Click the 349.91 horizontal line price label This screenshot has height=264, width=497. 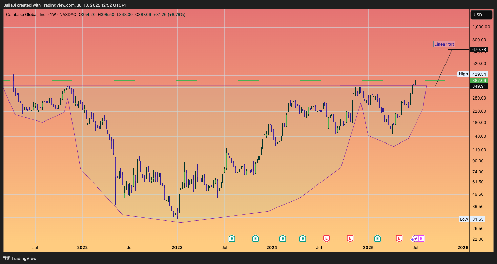[479, 86]
